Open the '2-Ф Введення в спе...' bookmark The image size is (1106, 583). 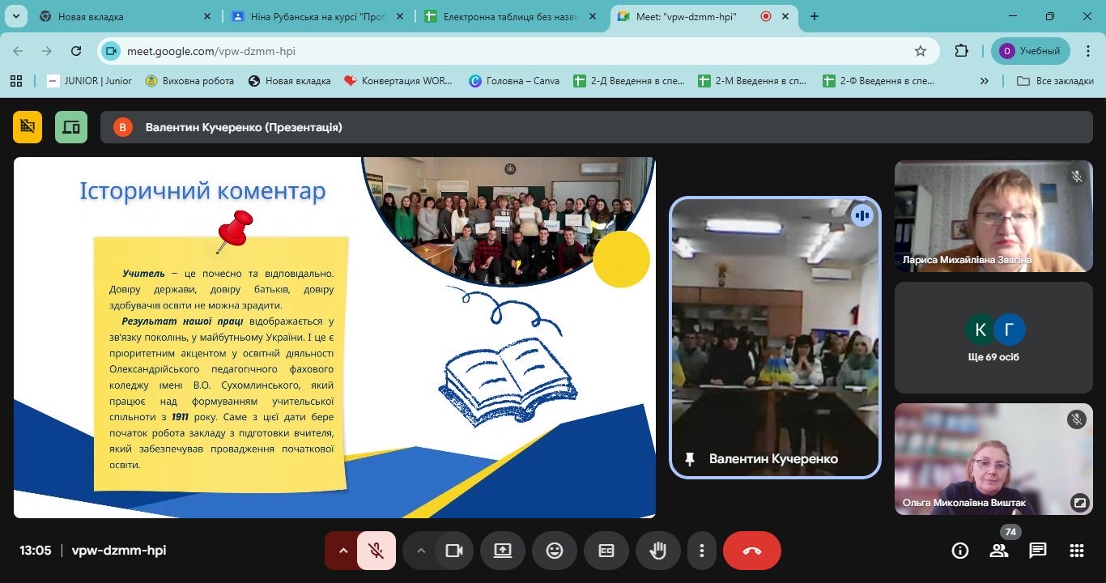pyautogui.click(x=878, y=81)
